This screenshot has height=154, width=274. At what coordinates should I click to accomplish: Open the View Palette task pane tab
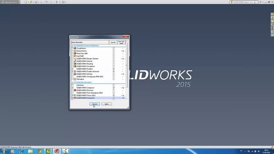[272, 25]
